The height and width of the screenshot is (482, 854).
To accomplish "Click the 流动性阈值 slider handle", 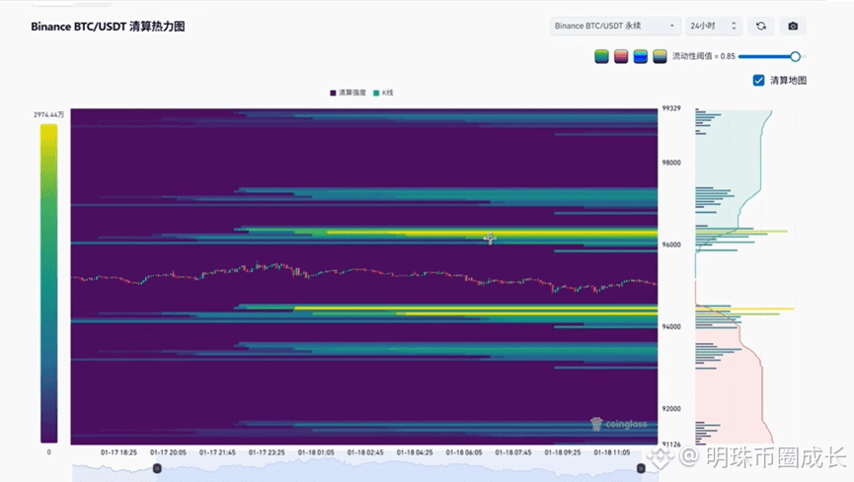I will (795, 56).
